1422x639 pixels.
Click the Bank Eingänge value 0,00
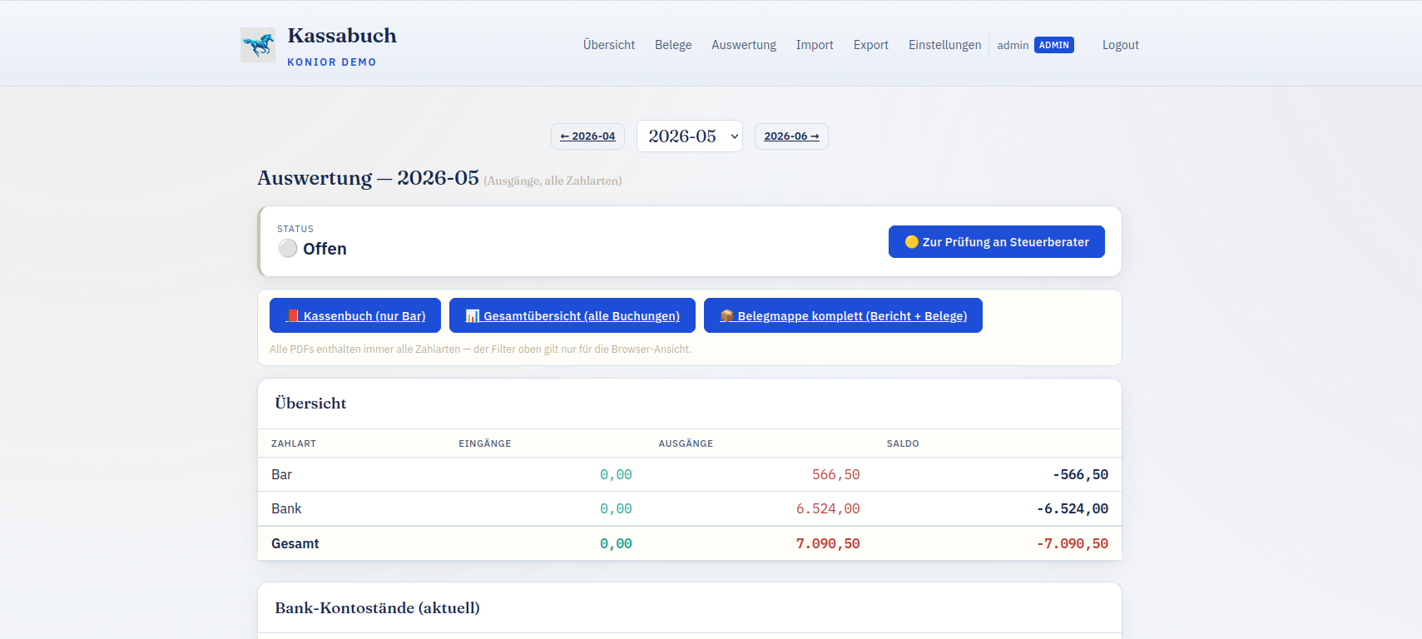click(x=617, y=508)
